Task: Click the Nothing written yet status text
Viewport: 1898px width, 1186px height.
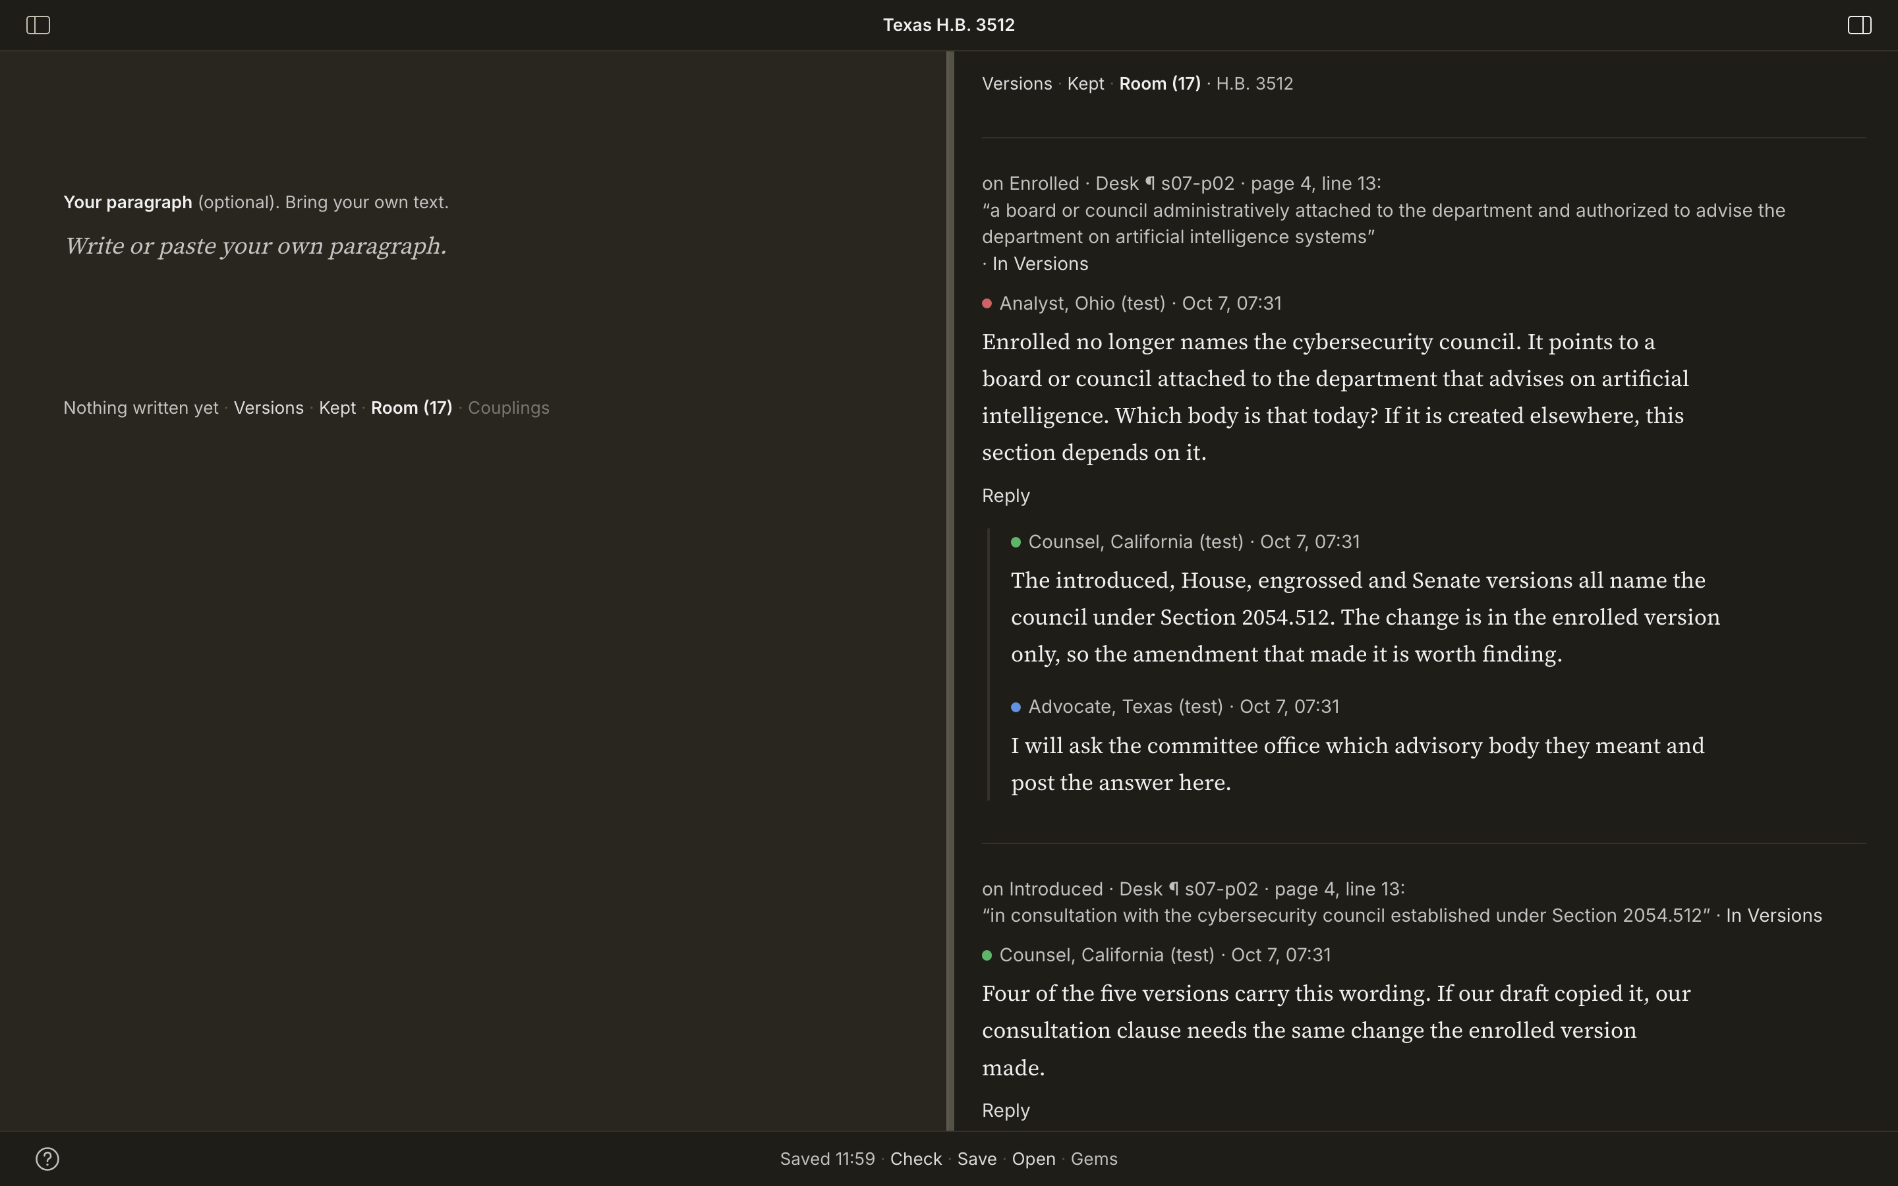Action: [x=141, y=408]
